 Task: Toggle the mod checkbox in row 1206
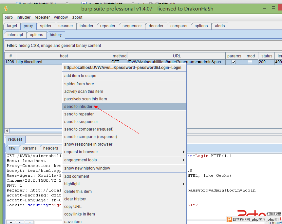tap(250, 62)
